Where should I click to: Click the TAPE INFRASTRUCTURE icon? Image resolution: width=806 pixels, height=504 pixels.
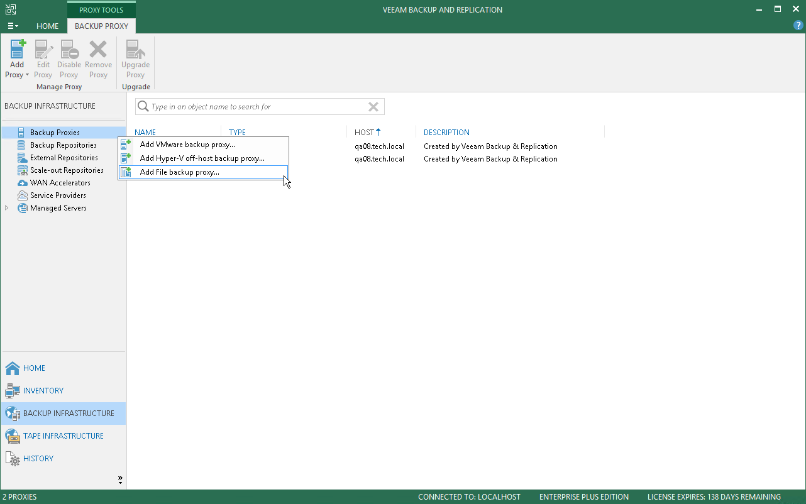(13, 436)
